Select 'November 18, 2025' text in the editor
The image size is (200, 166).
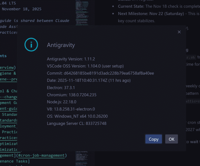[x=22, y=9]
